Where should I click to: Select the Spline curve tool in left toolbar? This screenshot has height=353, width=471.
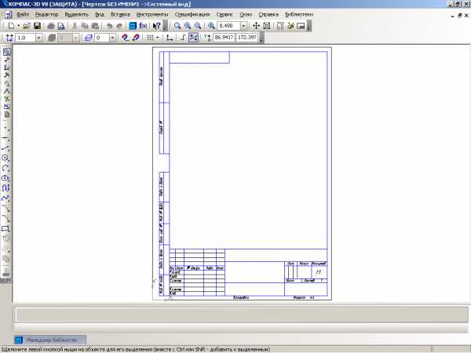tap(6, 198)
